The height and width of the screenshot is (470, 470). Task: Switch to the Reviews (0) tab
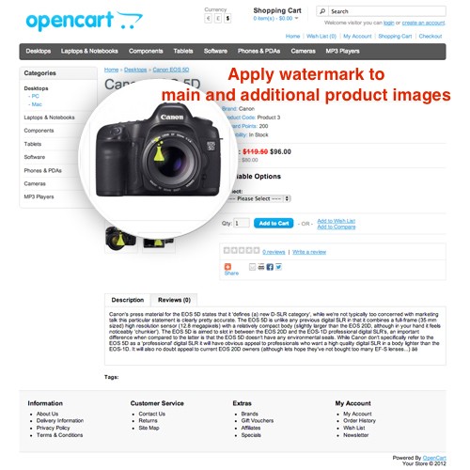[174, 300]
